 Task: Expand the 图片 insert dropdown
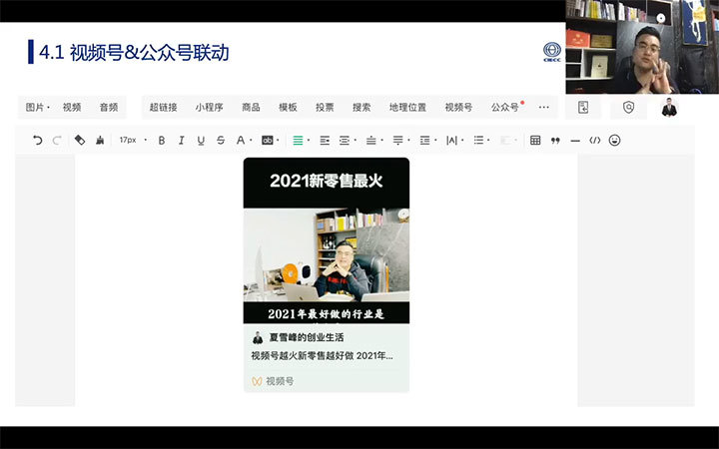tap(38, 107)
